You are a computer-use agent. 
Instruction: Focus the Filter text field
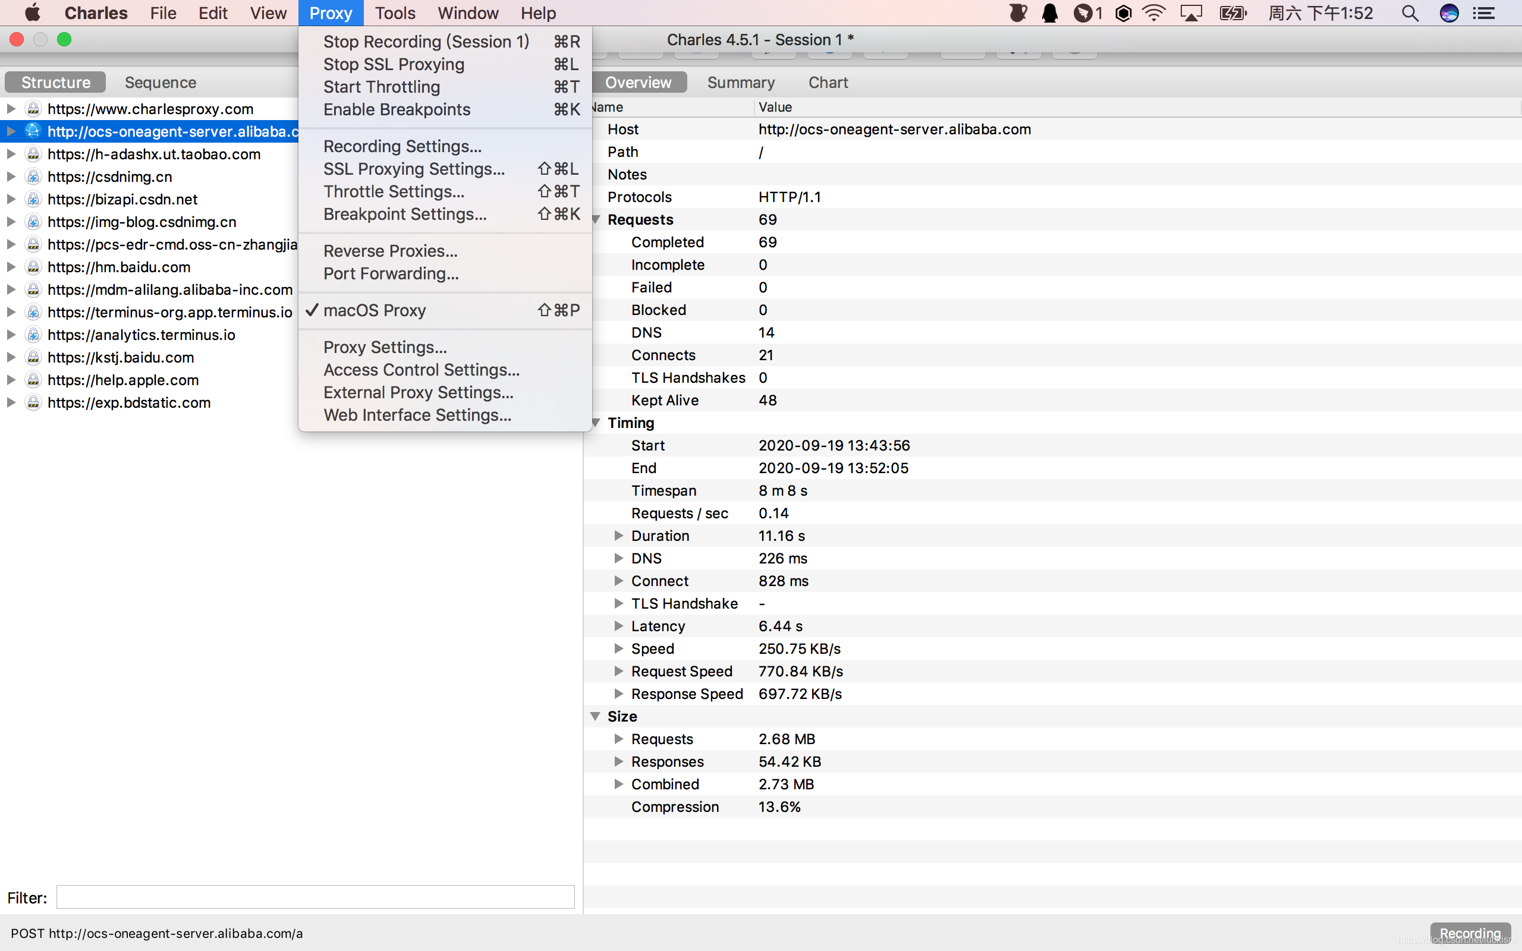point(315,897)
